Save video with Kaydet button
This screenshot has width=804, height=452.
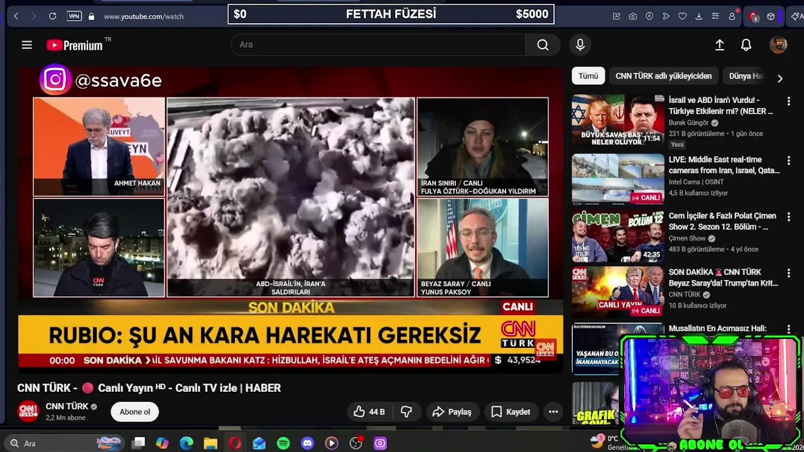click(x=511, y=412)
